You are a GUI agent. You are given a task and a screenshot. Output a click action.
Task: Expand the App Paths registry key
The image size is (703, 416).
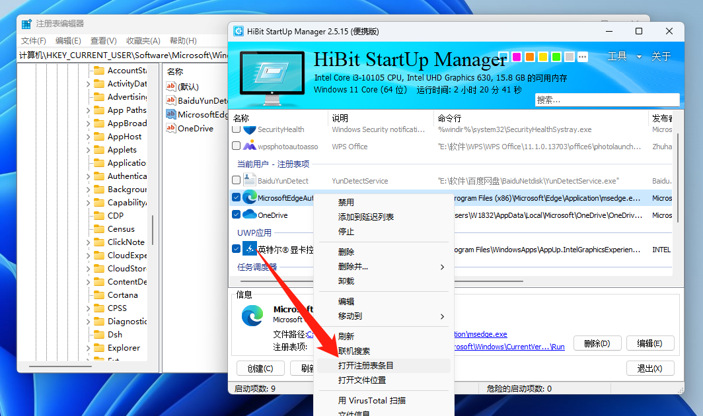tap(89, 110)
